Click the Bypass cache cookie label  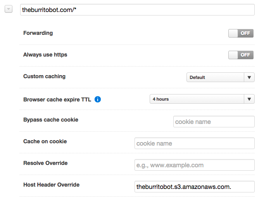tap(51, 120)
